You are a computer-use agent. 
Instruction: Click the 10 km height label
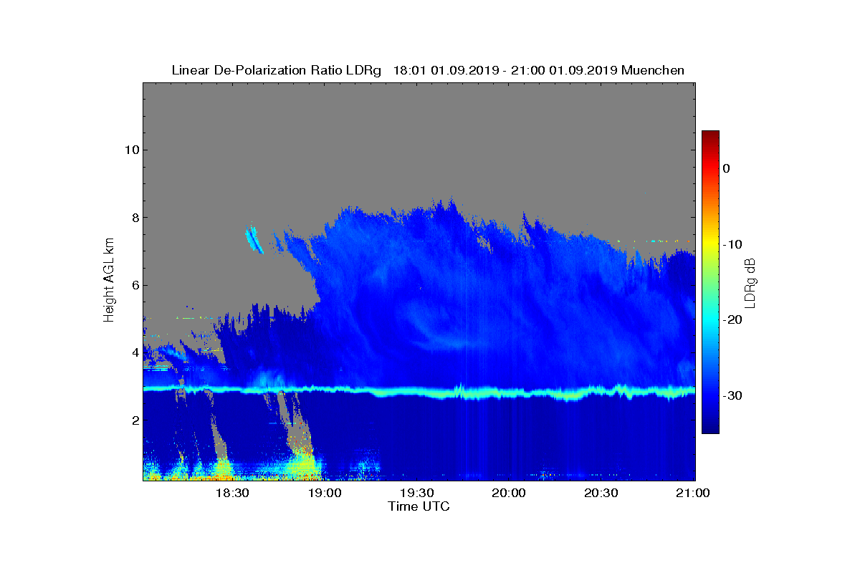[x=130, y=150]
